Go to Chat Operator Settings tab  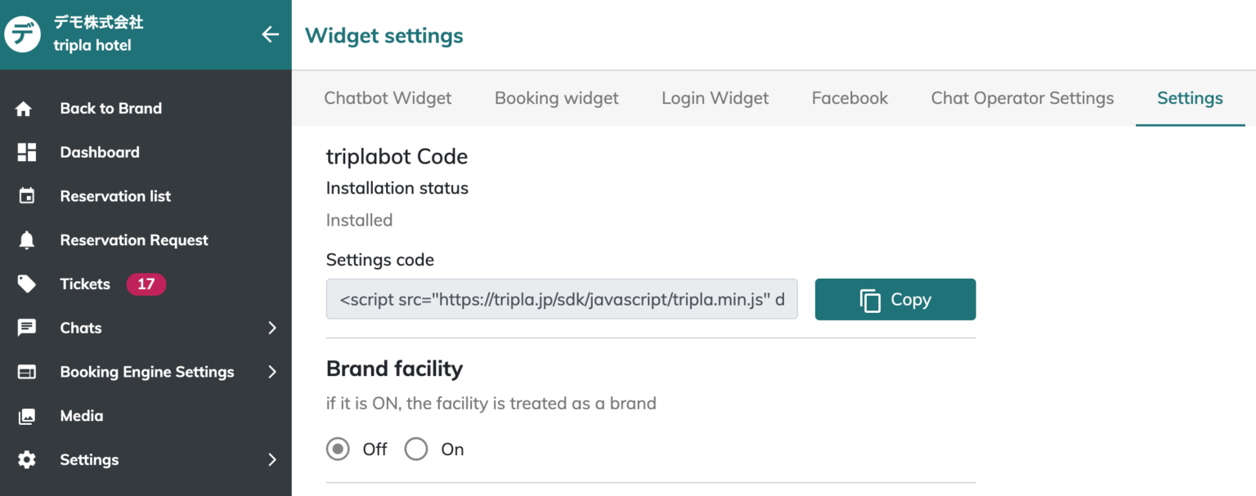coord(1022,98)
